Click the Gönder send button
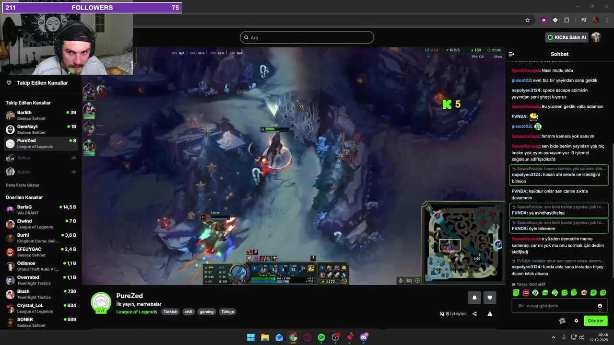The height and width of the screenshot is (345, 614). click(595, 321)
